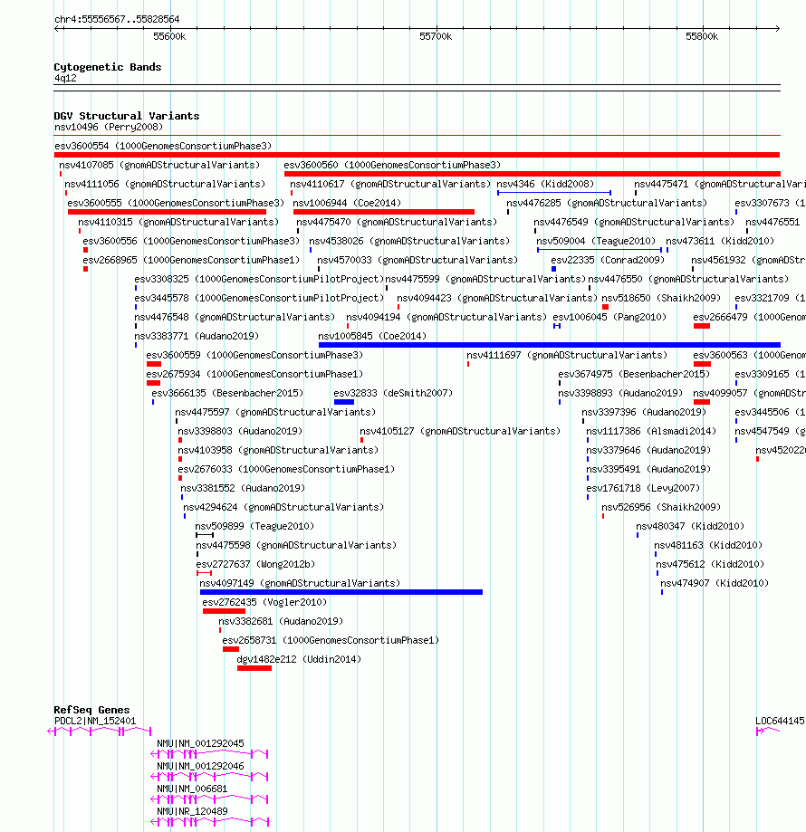
Task: Click the nsv509899 (Teague2010) black span
Action: pos(205,535)
